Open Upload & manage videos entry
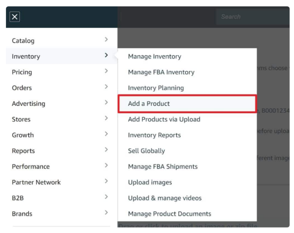This screenshot has width=294, height=233. pos(187,198)
